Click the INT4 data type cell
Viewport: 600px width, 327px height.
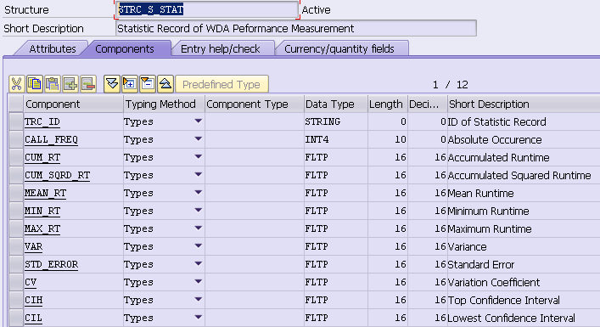pos(336,139)
